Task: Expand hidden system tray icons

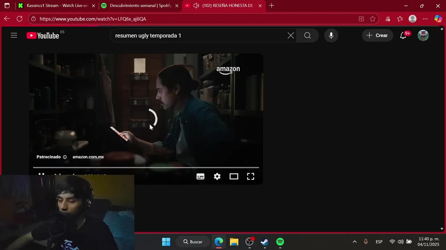Action: (x=355, y=242)
